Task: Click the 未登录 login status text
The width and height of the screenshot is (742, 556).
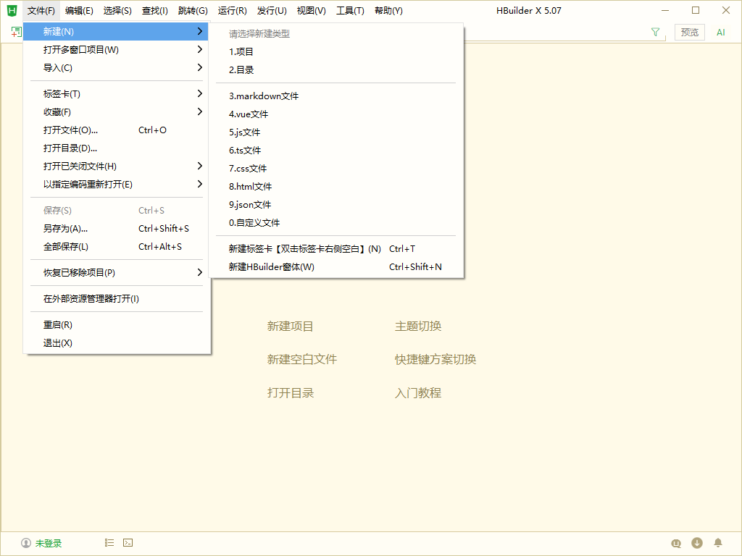Action: coord(49,543)
